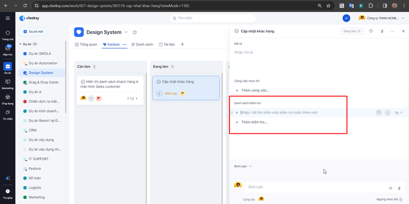Switch to the Tổng quan tab
The height and width of the screenshot is (204, 409).
point(86,44)
